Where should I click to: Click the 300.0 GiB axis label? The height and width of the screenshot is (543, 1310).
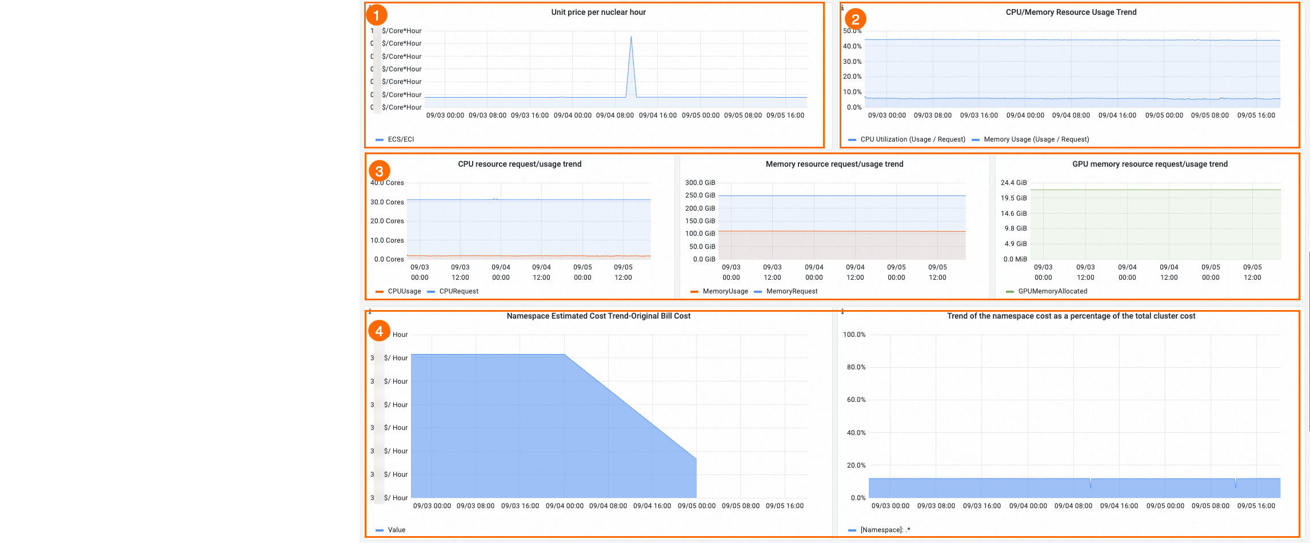click(700, 183)
